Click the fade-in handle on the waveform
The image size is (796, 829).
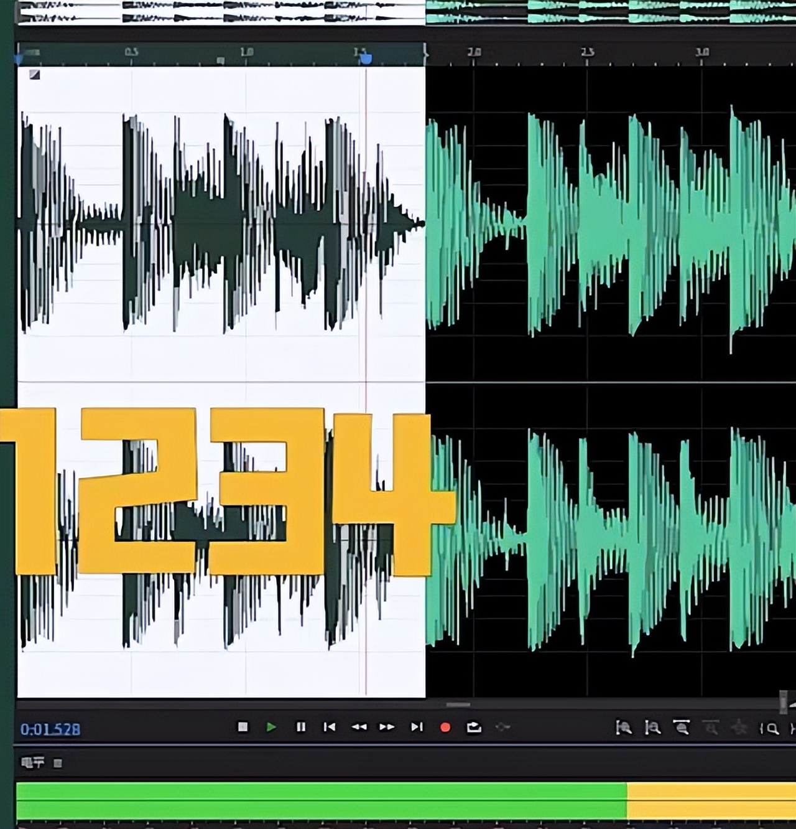(35, 75)
